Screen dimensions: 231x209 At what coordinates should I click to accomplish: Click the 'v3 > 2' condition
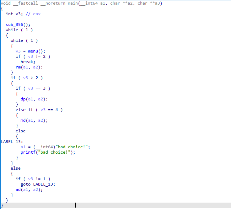coord(31,78)
